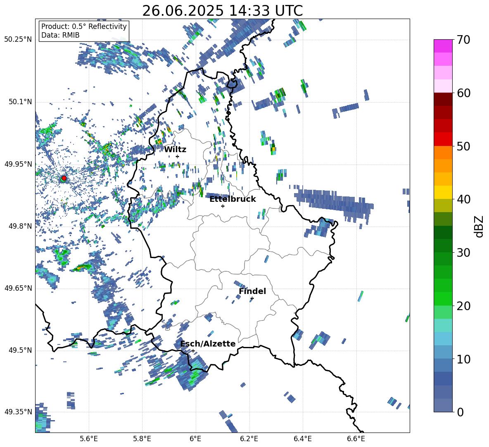Click the 70 tick label on colorbar

pos(463,40)
